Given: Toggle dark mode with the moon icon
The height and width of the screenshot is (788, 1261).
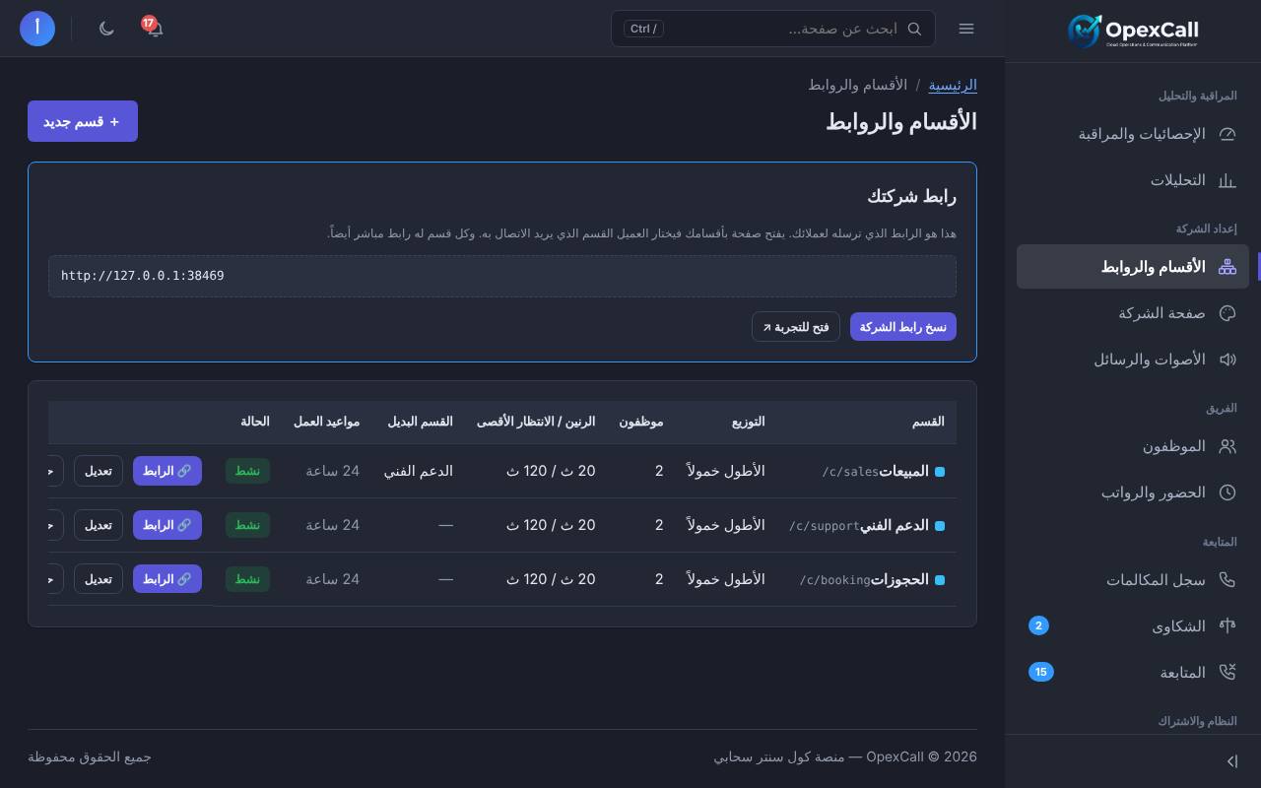Looking at the screenshot, I should (x=106, y=28).
